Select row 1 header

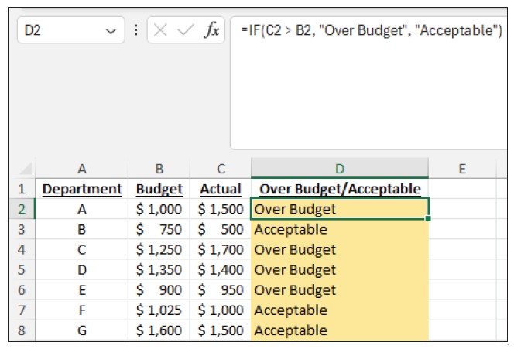click(22, 189)
